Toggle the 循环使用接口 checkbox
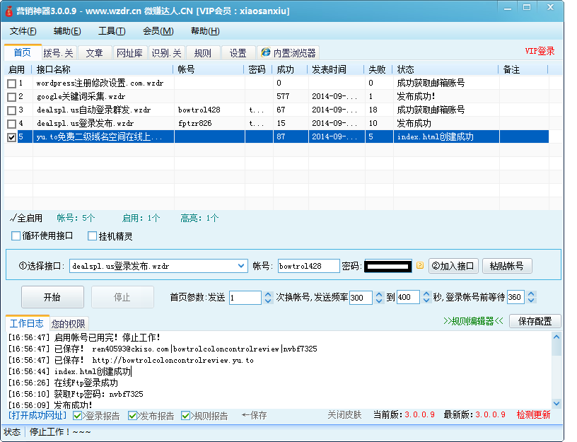Image resolution: width=577 pixels, height=442 pixels. click(16, 235)
